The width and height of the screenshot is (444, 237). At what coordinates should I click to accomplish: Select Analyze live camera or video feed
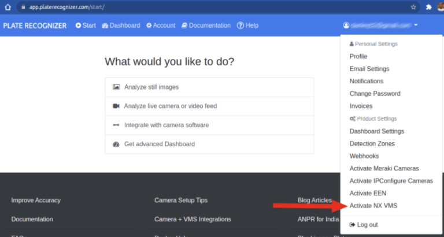pyautogui.click(x=209, y=106)
